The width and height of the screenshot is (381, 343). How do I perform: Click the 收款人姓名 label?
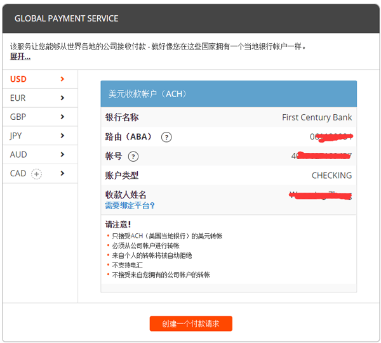click(x=126, y=195)
